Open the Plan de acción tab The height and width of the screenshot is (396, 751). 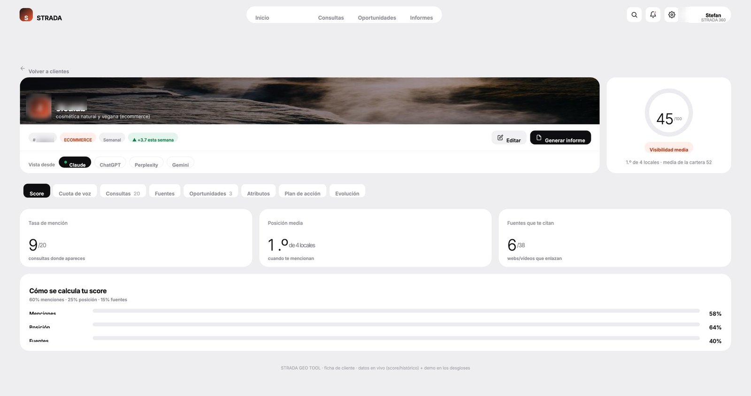[302, 191]
